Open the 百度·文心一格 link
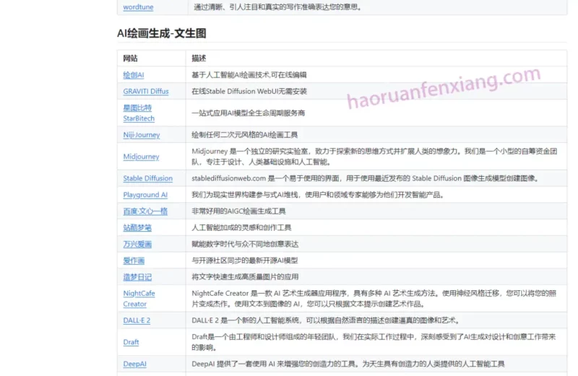This screenshot has height=376, width=578. (x=145, y=211)
